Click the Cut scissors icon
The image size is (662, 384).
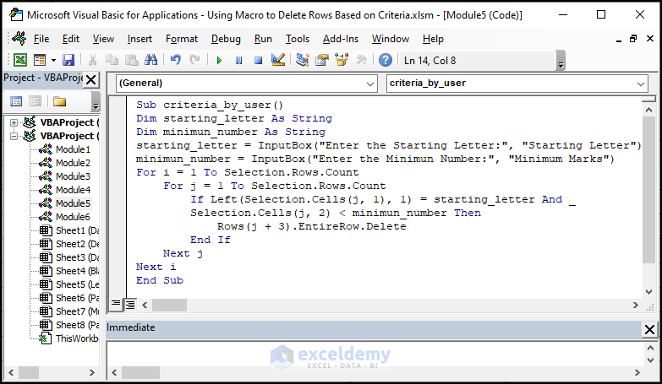92,60
